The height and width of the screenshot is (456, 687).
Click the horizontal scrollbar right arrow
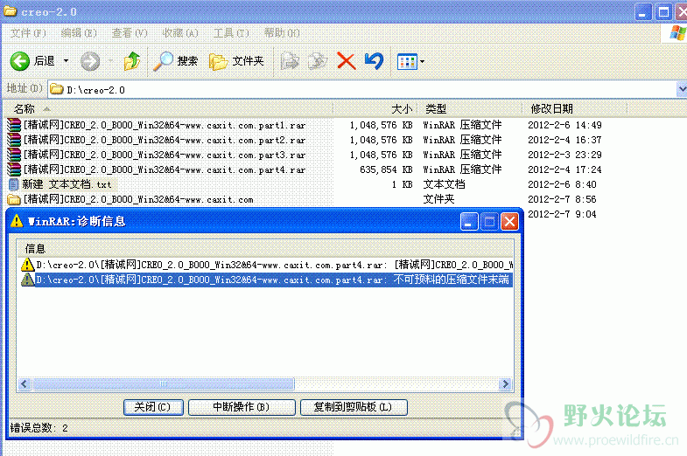click(506, 383)
